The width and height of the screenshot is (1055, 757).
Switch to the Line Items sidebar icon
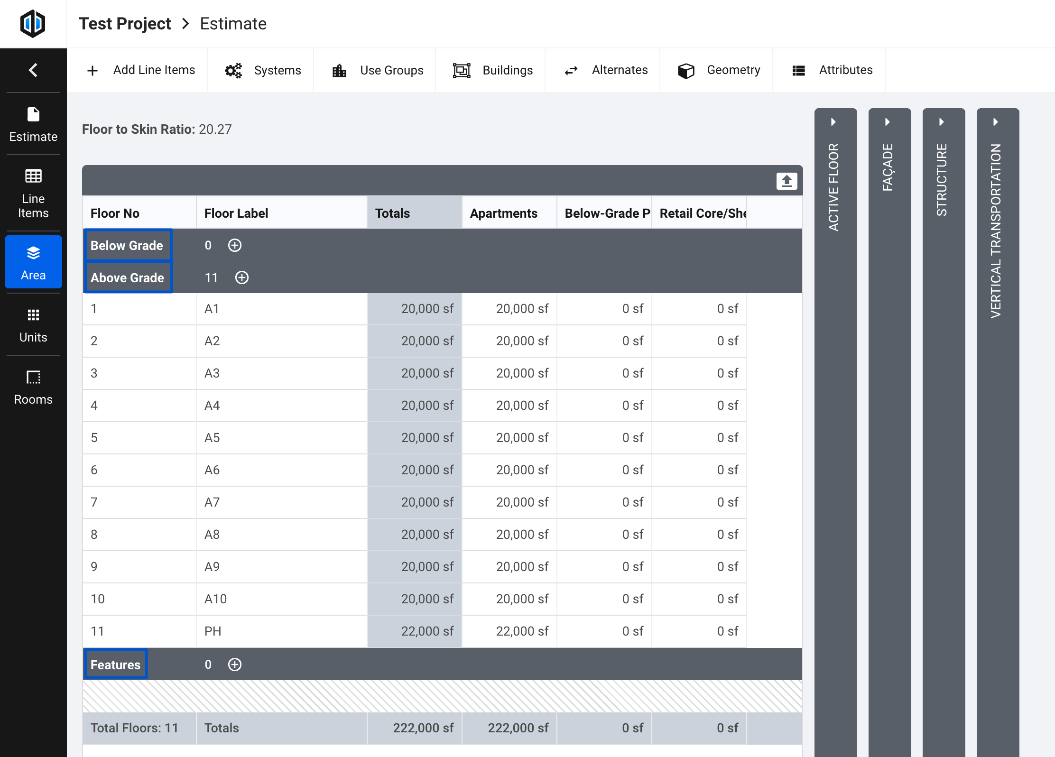pos(33,192)
